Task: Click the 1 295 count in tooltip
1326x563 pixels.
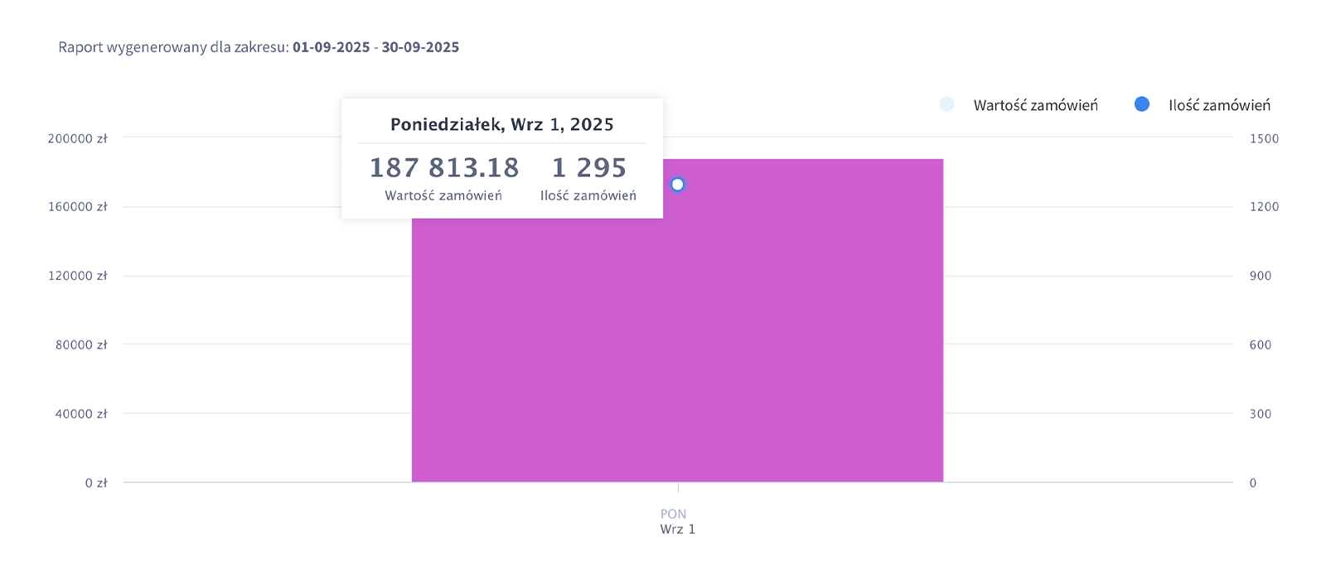Action: [589, 168]
